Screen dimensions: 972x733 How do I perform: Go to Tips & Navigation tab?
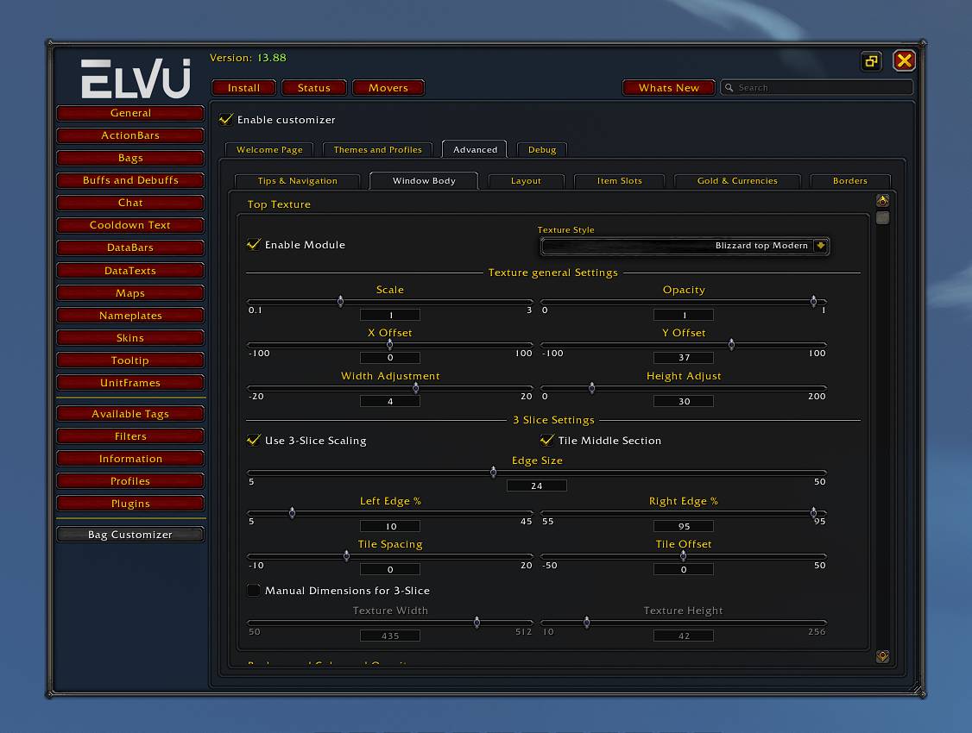click(298, 181)
